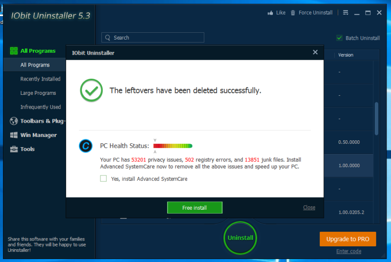Image resolution: width=391 pixels, height=262 pixels.
Task: Click the Upgrade to PRO button
Action: (x=348, y=239)
